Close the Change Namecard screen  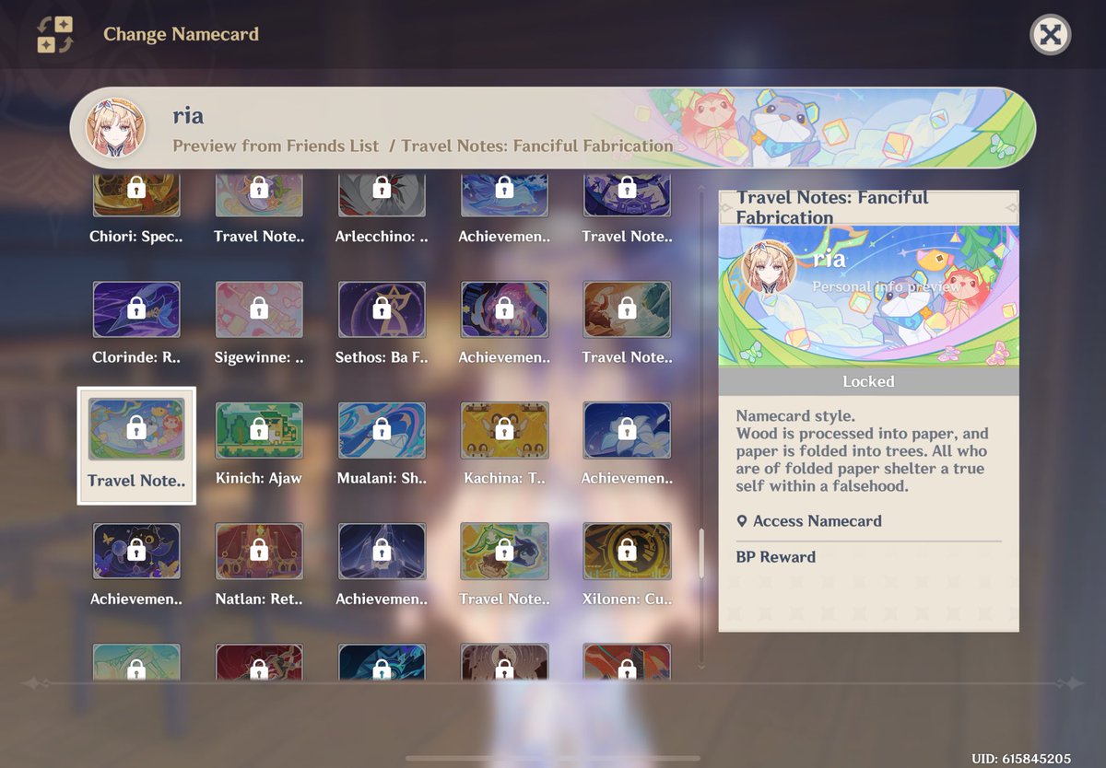click(1050, 35)
